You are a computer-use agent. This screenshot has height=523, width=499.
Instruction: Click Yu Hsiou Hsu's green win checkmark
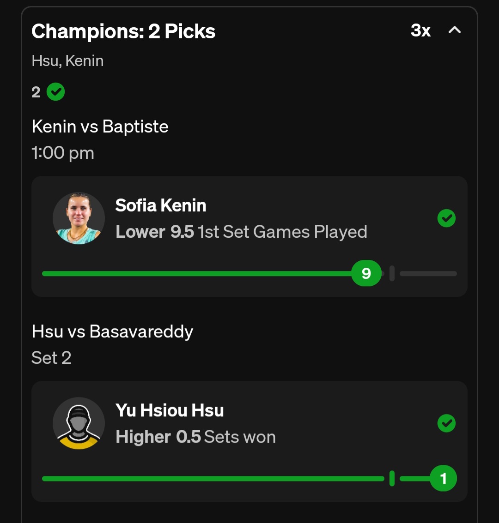tap(446, 423)
